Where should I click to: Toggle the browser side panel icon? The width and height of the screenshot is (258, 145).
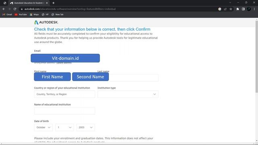243,9
